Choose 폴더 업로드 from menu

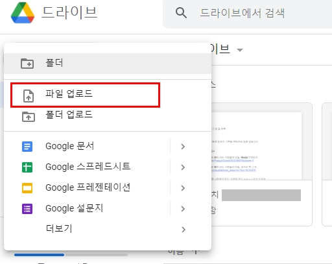[x=108, y=117]
